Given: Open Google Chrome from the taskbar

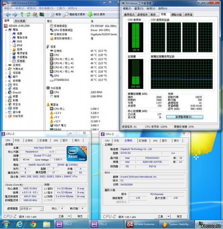Looking at the screenshot, I should click(x=33, y=224).
